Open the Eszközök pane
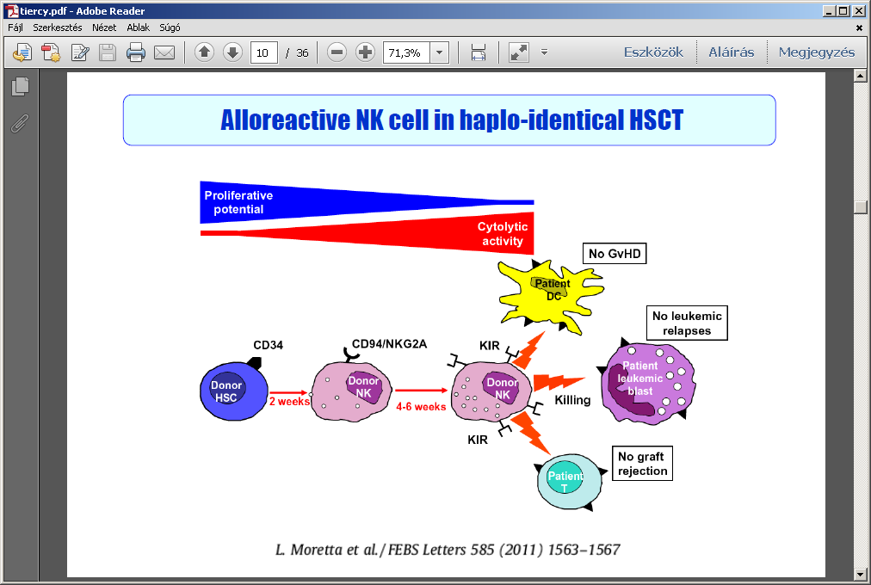 coord(653,52)
